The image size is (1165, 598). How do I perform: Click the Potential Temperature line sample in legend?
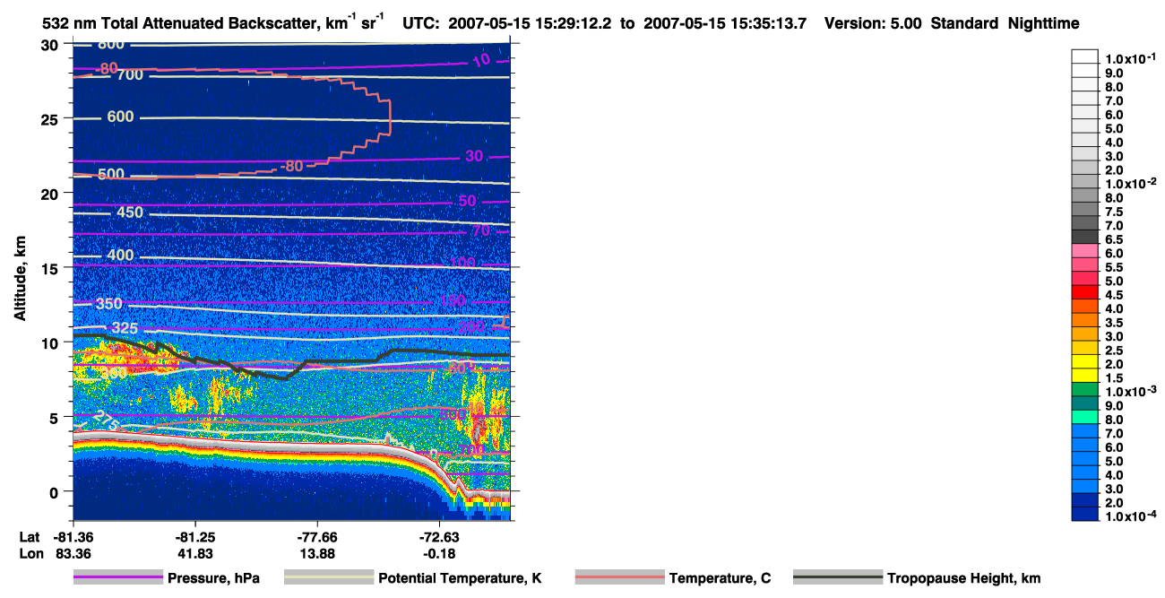(329, 578)
